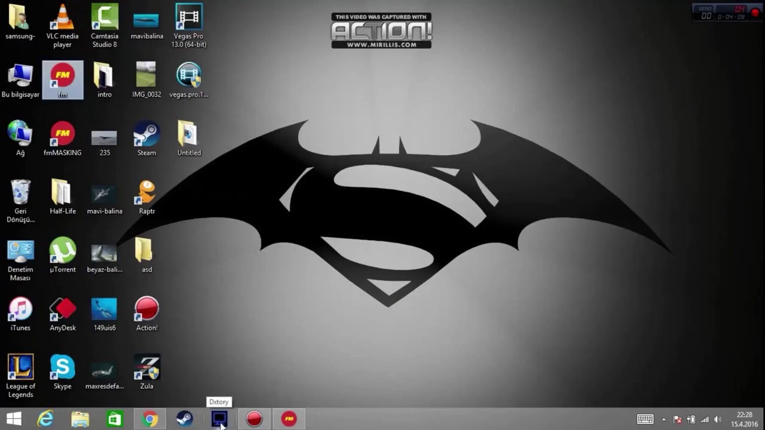Screen dimensions: 765x430
Task: Select the beyaz-bali... image file
Action: tap(105, 258)
